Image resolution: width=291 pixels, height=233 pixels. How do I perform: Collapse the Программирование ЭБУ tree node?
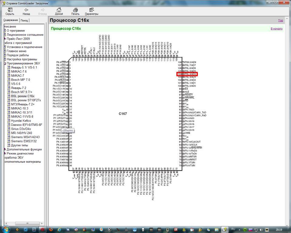5,63
